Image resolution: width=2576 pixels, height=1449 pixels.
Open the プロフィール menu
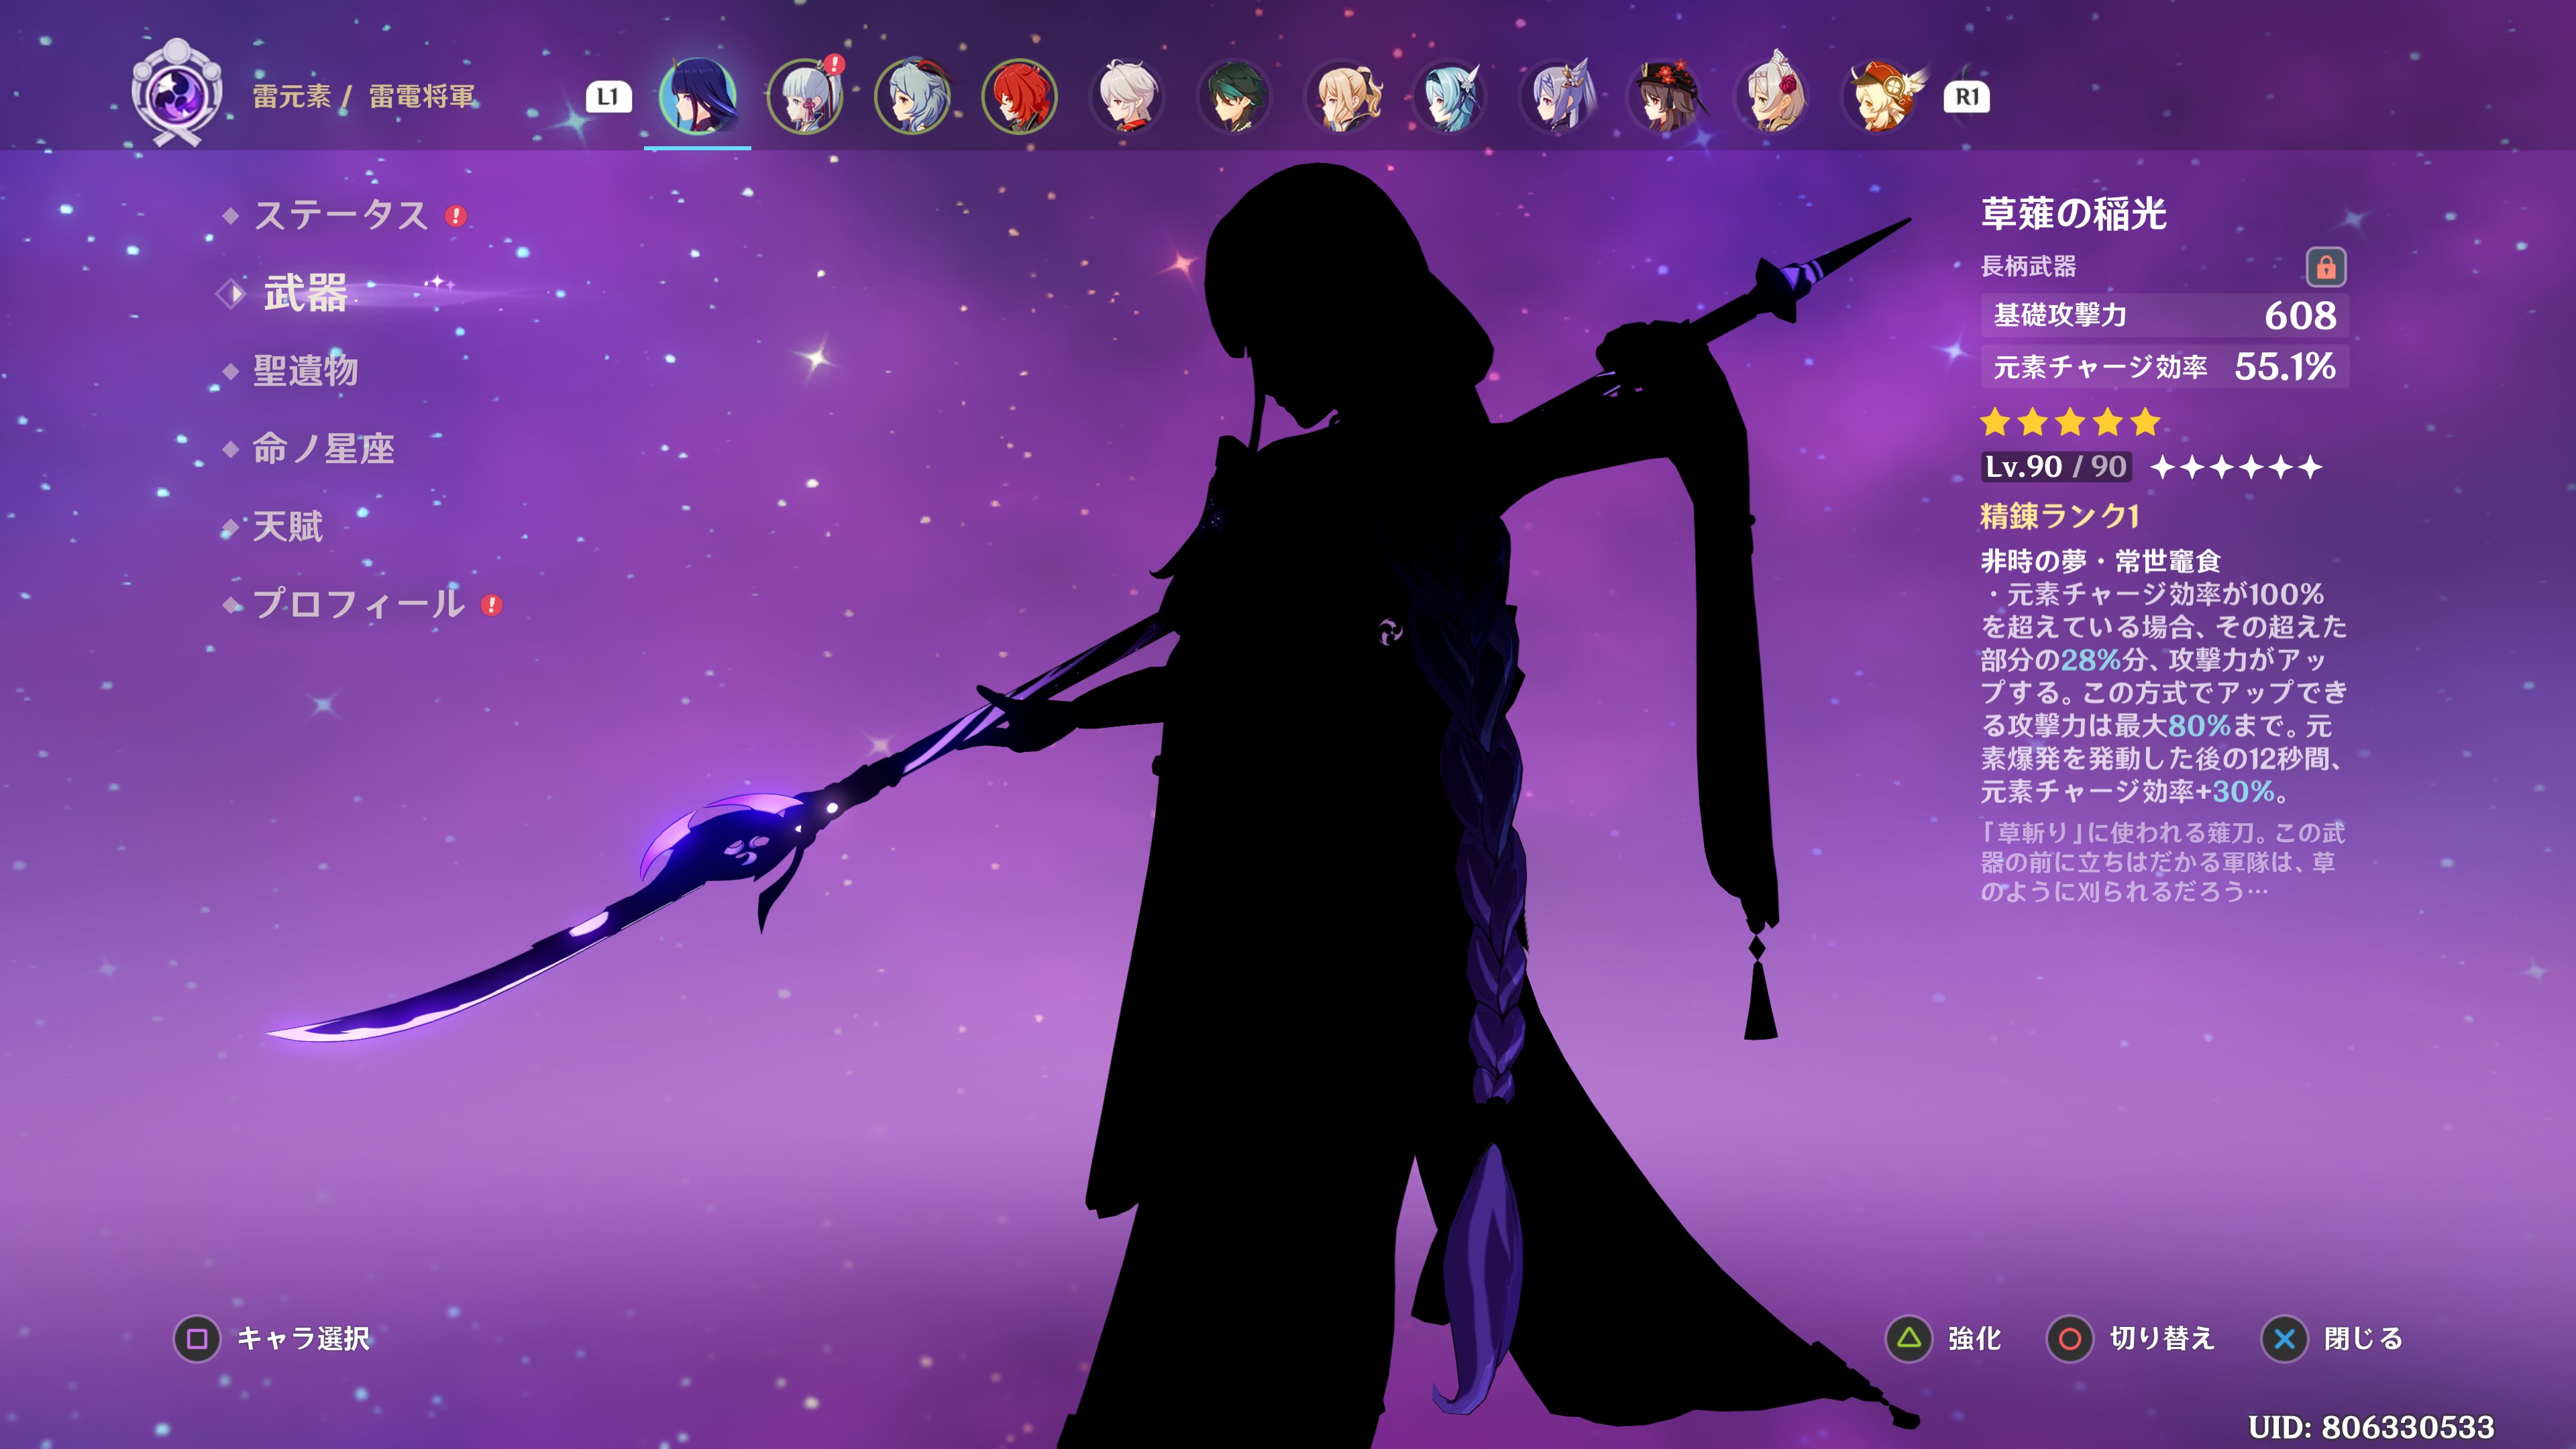click(x=358, y=604)
